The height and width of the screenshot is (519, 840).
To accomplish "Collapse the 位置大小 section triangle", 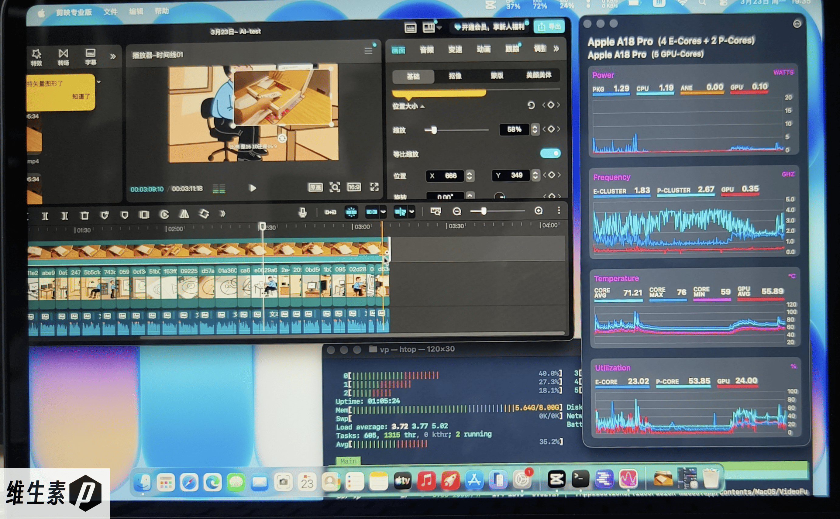I will (x=422, y=107).
